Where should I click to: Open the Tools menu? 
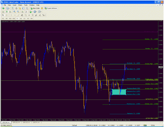tap(26, 5)
